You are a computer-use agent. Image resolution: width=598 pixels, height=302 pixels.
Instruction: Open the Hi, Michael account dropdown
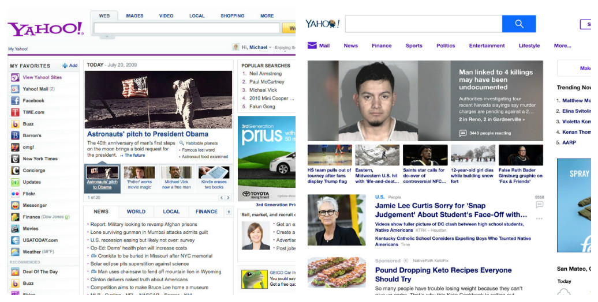tap(270, 48)
